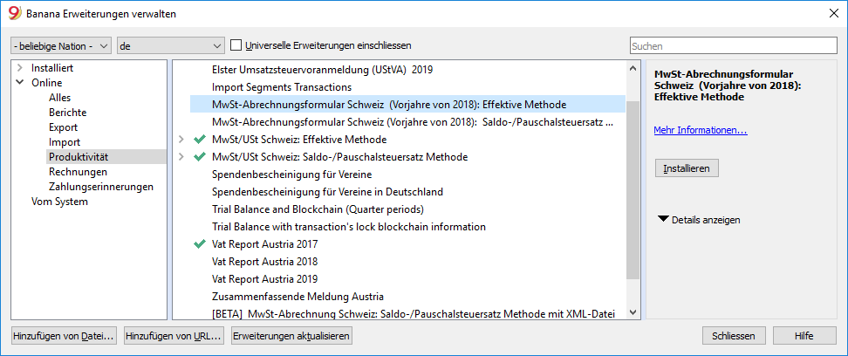Expand MwSt/USt Schweiz: Effektive Methode entry
The height and width of the screenshot is (356, 848).
[x=181, y=140]
